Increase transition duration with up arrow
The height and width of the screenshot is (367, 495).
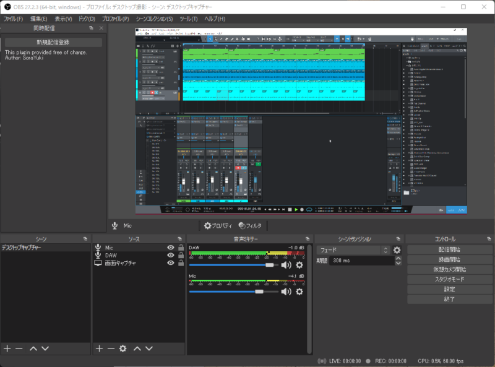click(398, 258)
